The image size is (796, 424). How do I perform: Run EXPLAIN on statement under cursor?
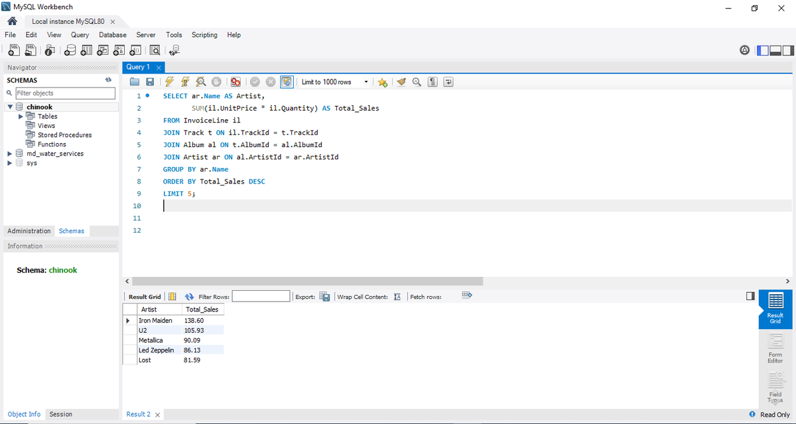pyautogui.click(x=200, y=82)
